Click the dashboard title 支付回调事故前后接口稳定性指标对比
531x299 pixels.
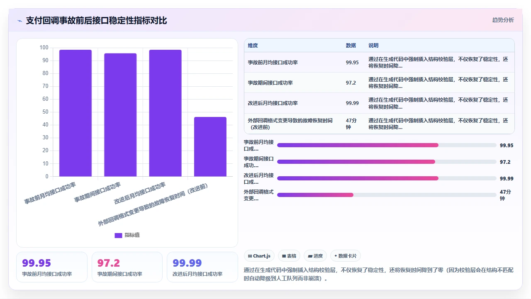(x=96, y=21)
